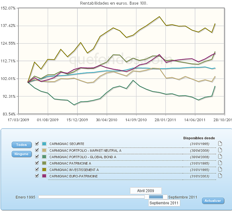Screen dimensions: 232x211
Task: Open document icon for CARMIGNAC PATRIMOINE A
Action: click(x=220, y=163)
